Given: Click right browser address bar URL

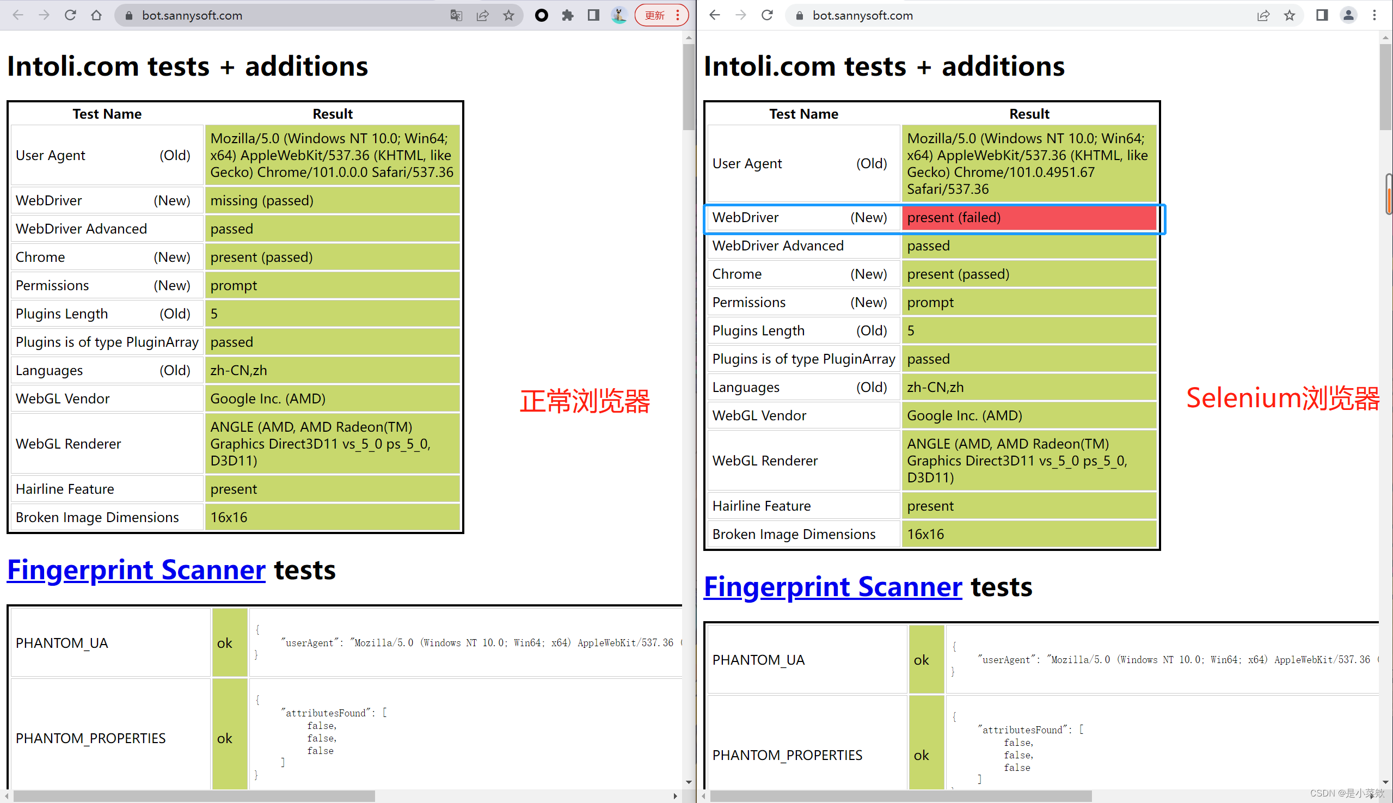Looking at the screenshot, I should [x=862, y=15].
